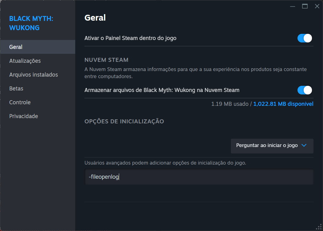The height and width of the screenshot is (231, 323).
Task: Select the Privacidade tab
Action: 37,116
